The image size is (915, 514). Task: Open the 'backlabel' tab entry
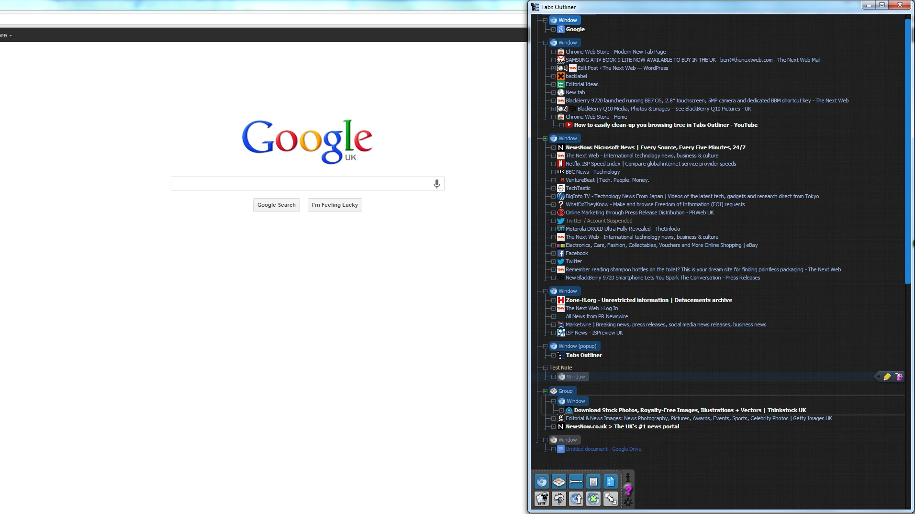click(x=576, y=76)
